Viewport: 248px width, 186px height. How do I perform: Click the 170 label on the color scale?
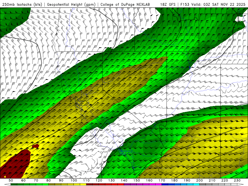(162, 180)
